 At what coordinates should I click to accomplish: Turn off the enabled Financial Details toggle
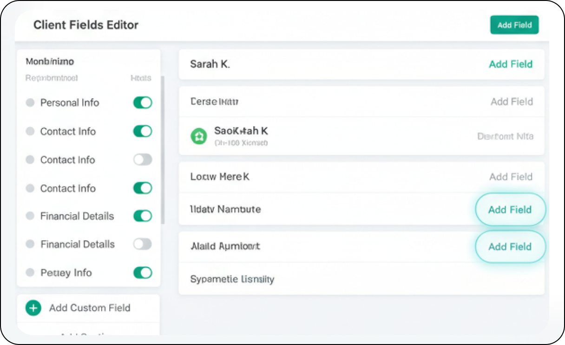coord(143,216)
